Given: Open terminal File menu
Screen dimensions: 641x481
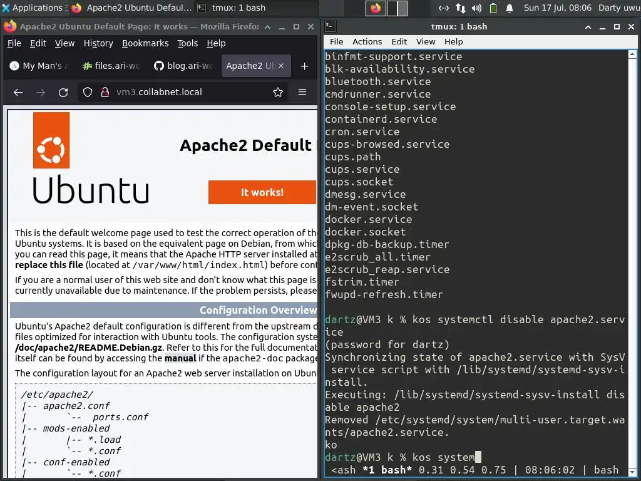Looking at the screenshot, I should (x=336, y=42).
